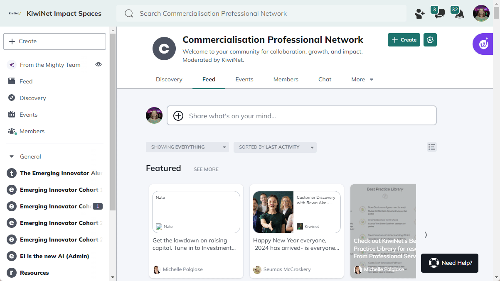Click the KiwiNet Impact Spaces title
The width and height of the screenshot is (500, 281).
pos(64,13)
